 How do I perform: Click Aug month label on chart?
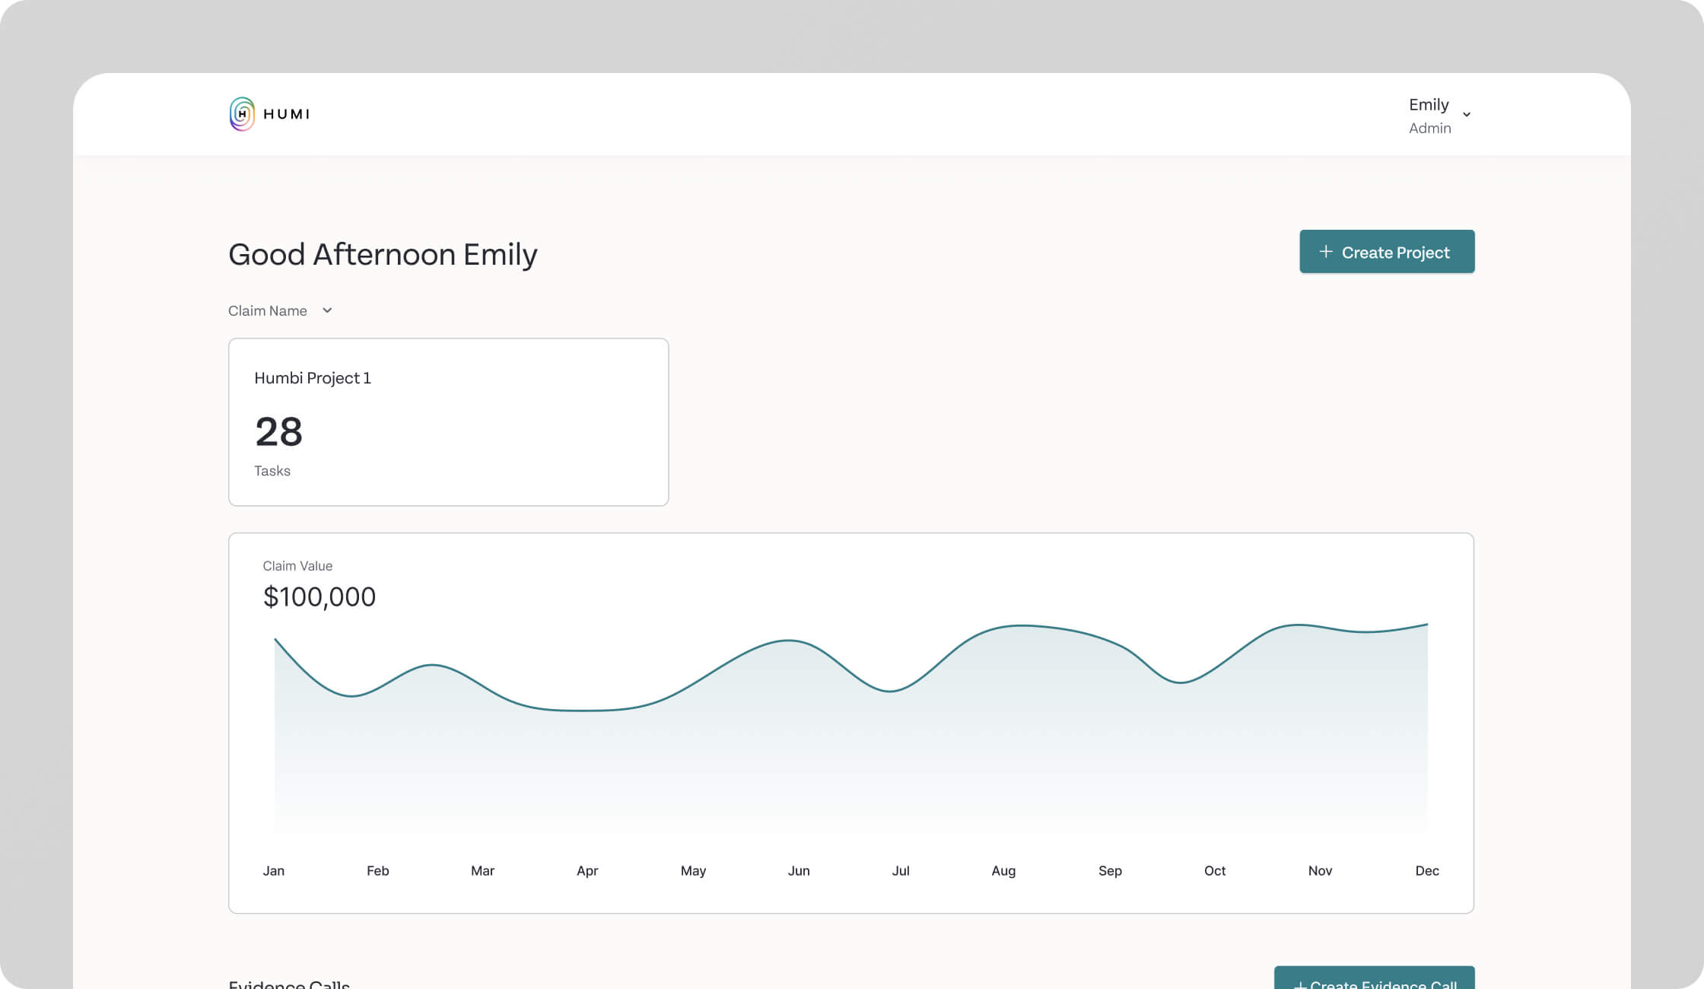click(x=1003, y=870)
